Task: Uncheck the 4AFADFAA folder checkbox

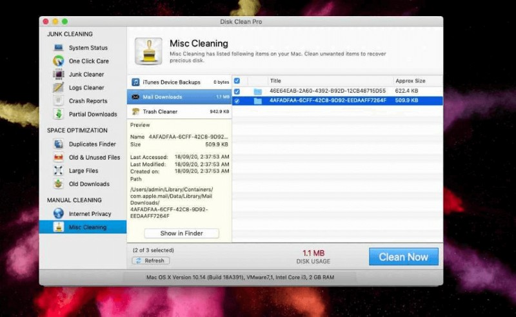Action: click(237, 101)
